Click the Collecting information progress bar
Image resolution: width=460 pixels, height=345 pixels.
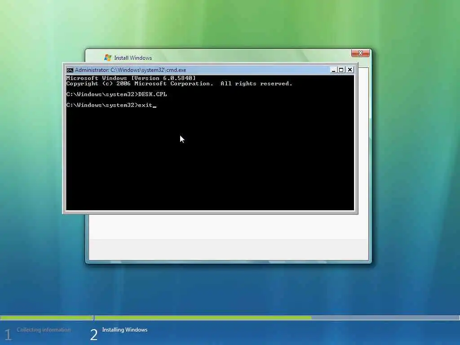click(47, 318)
